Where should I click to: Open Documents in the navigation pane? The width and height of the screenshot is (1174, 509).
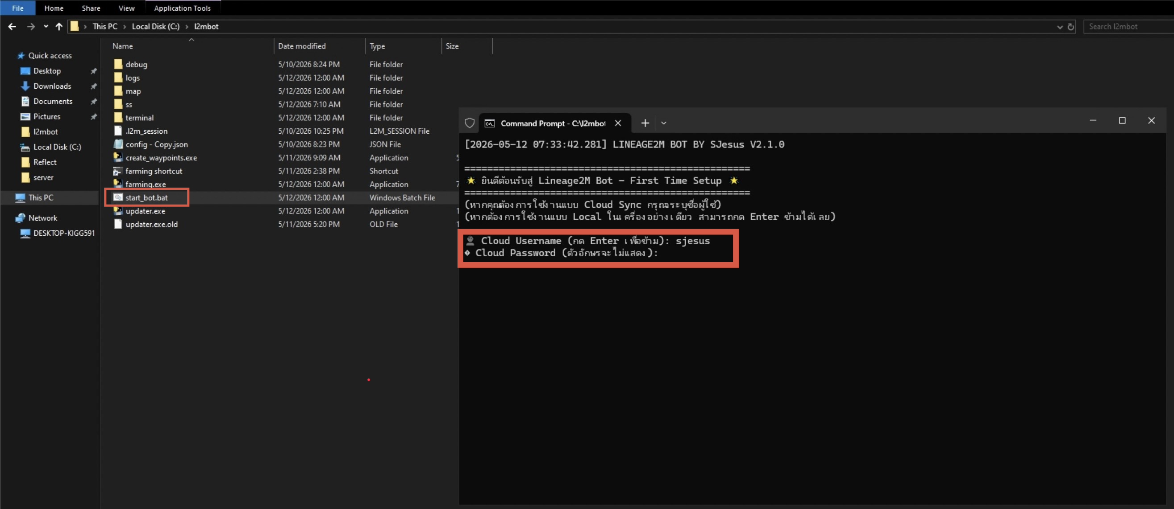(52, 102)
